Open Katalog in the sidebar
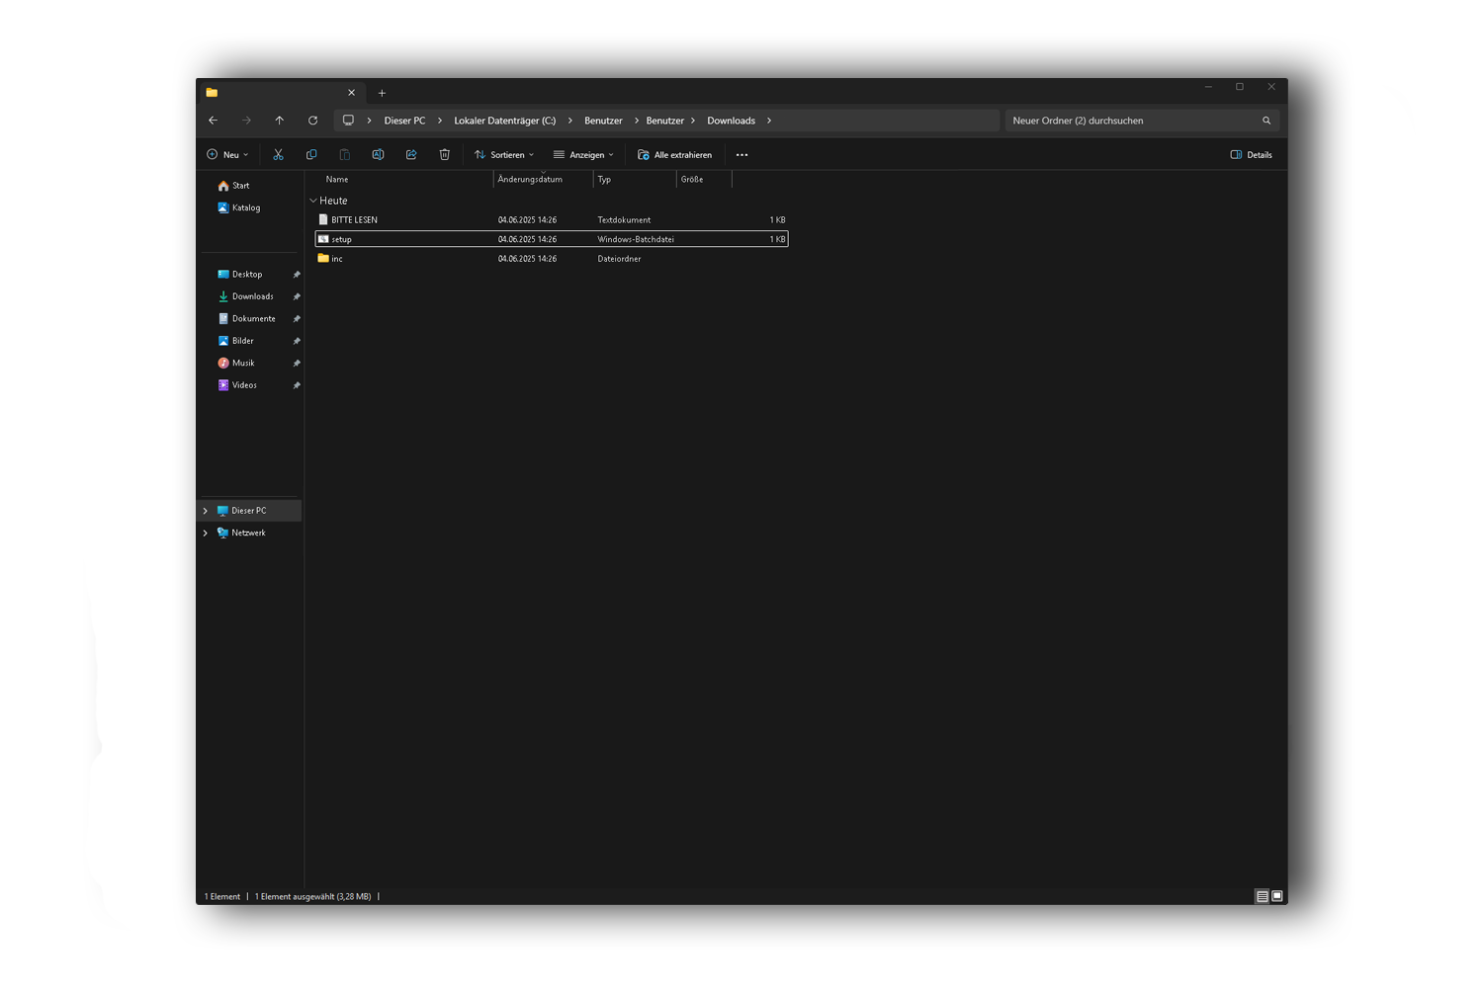Screen dimensions: 1483x988 point(238,207)
